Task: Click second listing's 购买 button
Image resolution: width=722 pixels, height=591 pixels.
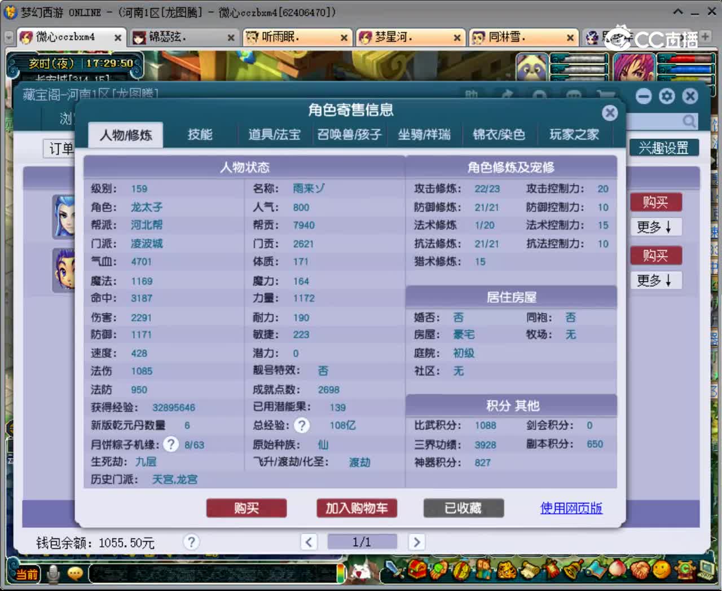Action: click(655, 255)
